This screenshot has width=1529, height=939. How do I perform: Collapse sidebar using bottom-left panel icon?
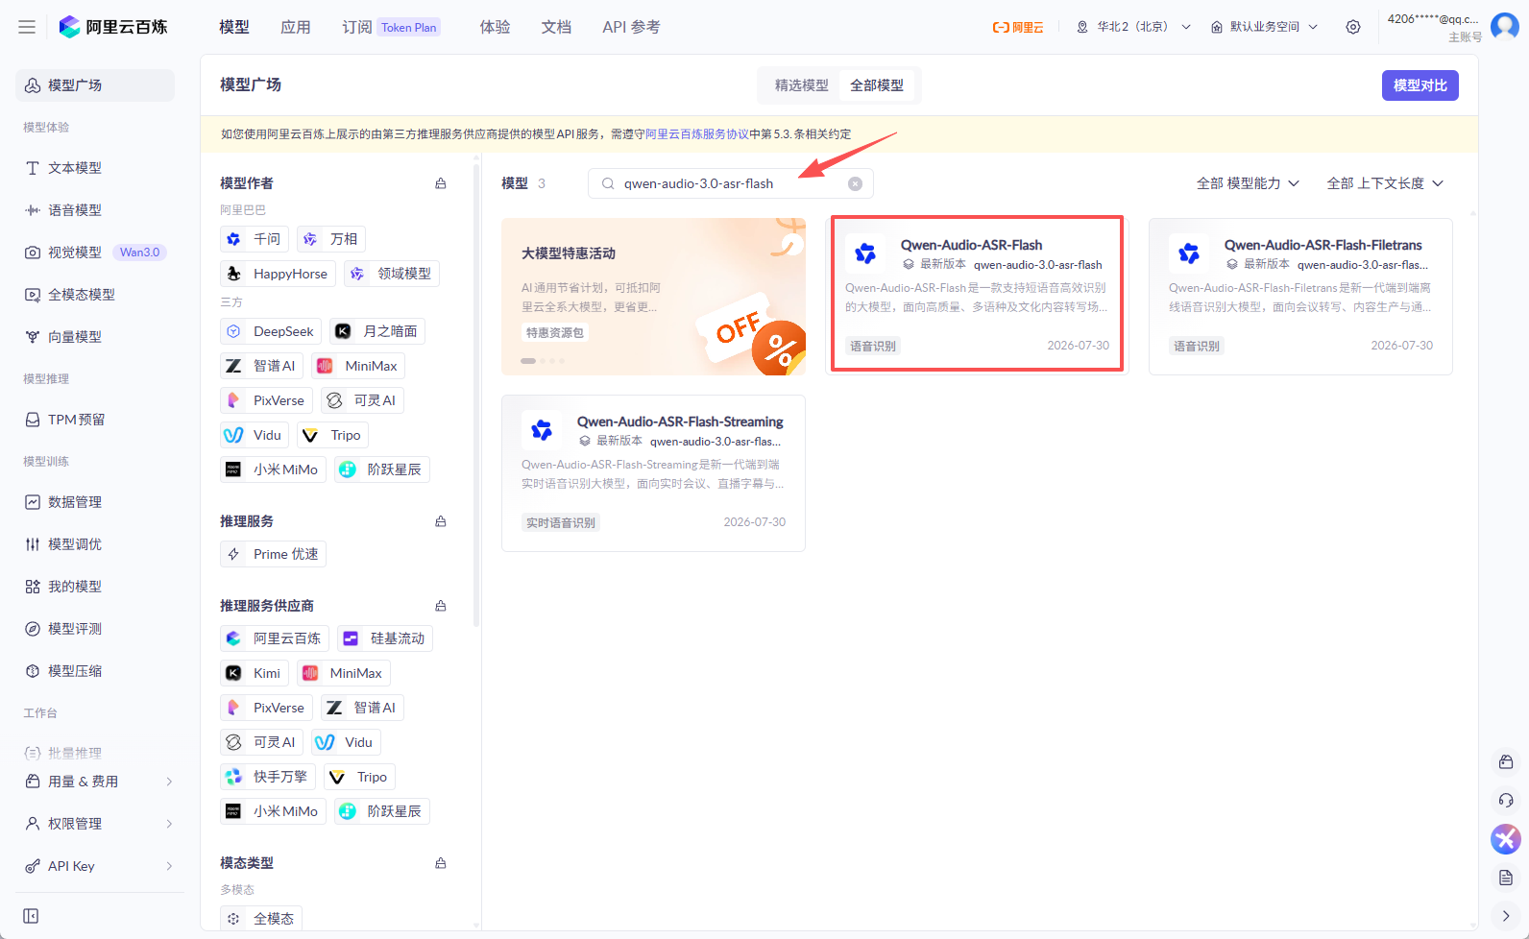[31, 916]
